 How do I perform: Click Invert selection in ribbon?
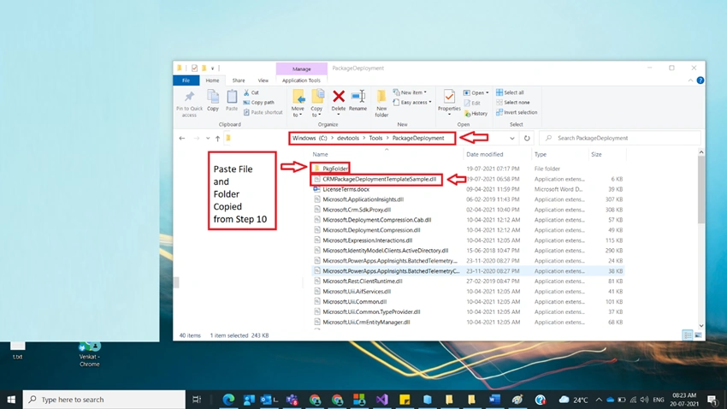tap(517, 112)
